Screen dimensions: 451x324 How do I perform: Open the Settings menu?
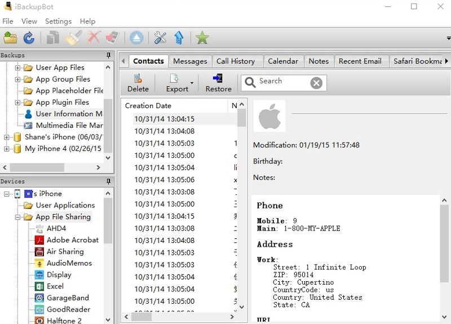click(x=58, y=21)
